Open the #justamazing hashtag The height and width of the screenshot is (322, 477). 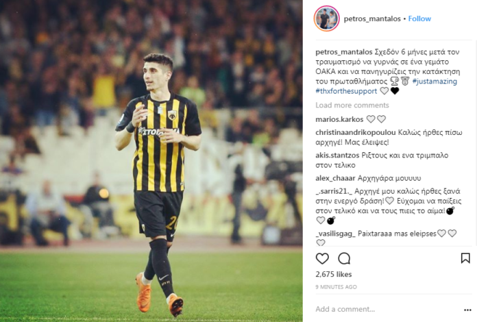tap(435, 81)
